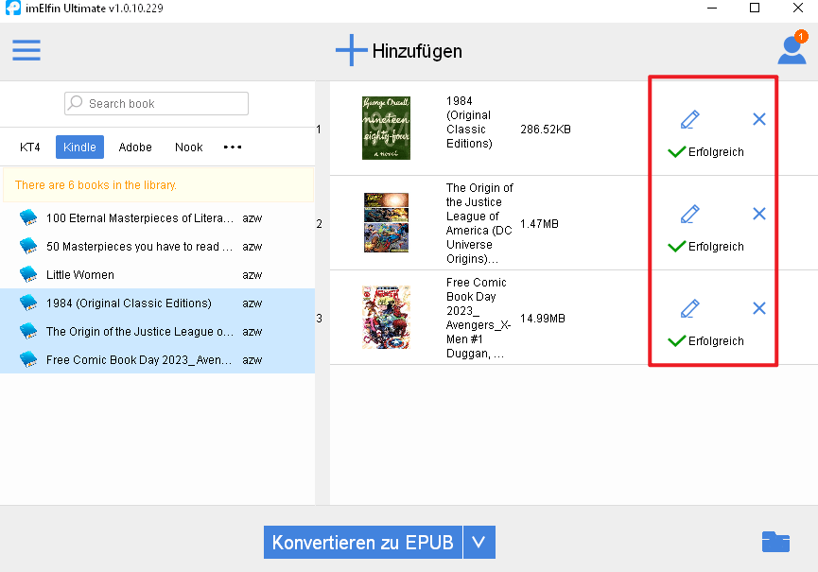Select 50 Masterpieces you have to read row
The width and height of the screenshot is (818, 572).
tap(158, 246)
